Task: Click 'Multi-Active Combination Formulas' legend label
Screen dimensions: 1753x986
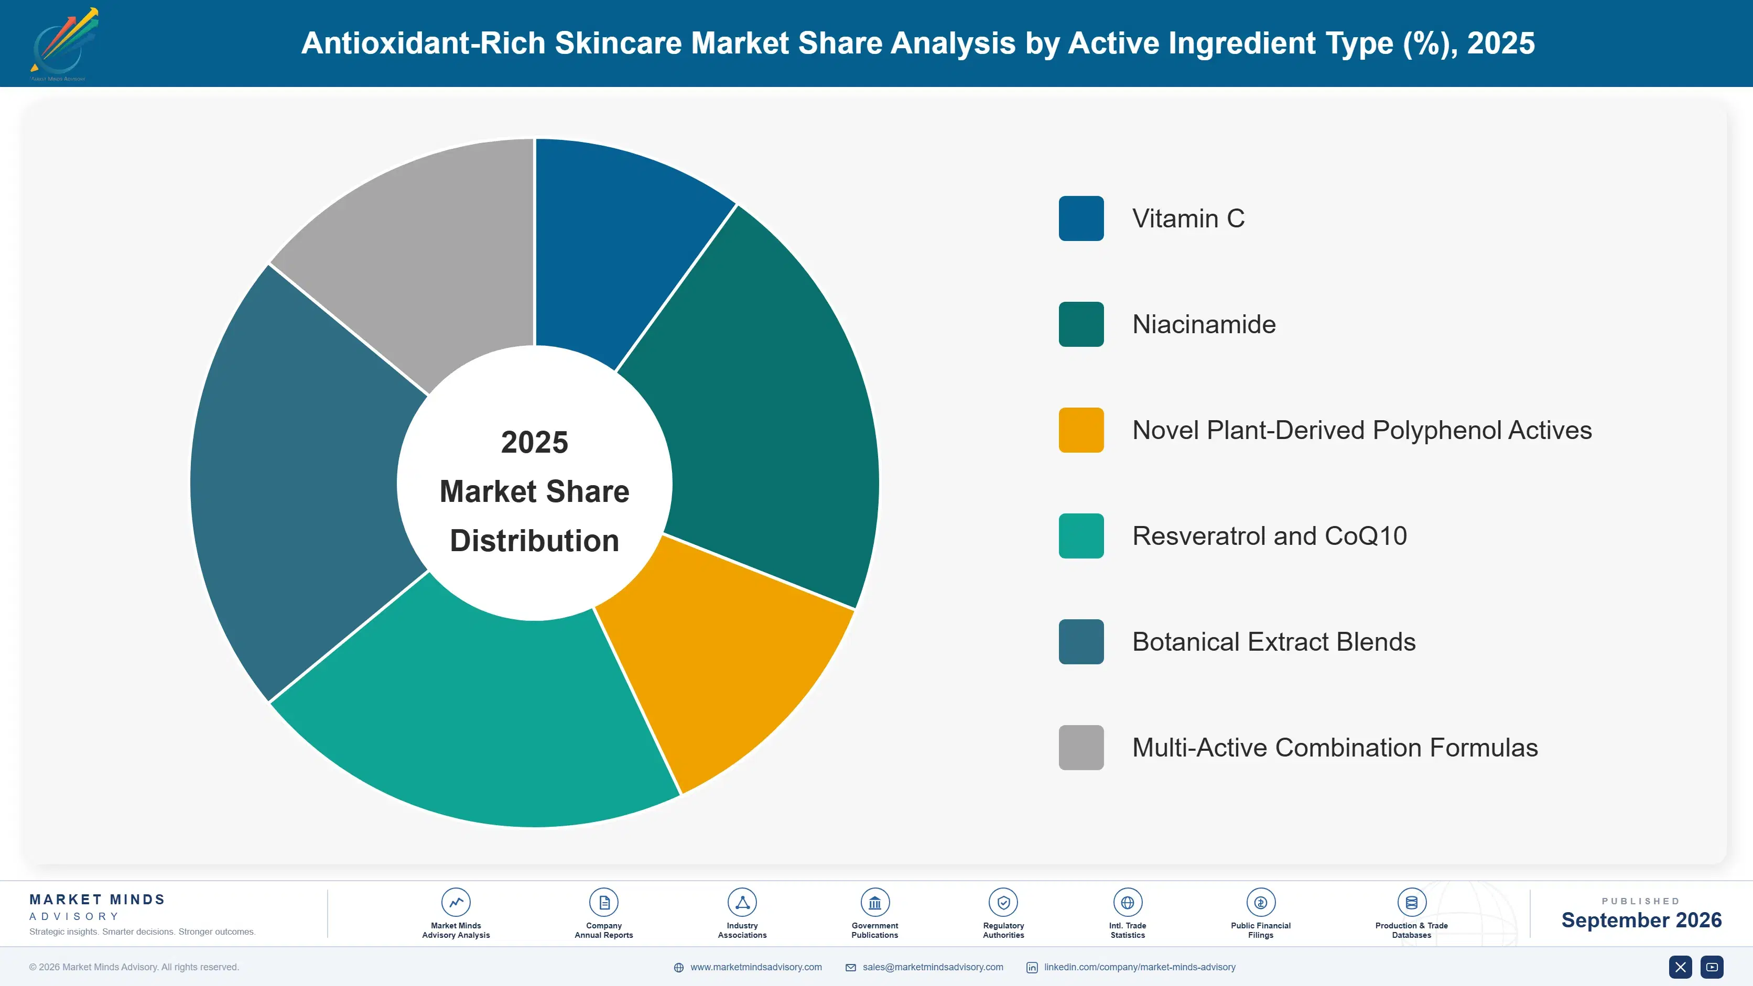Action: 1335,747
